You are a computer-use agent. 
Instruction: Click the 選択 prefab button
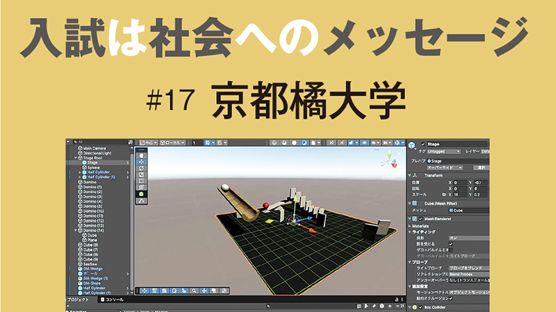pos(481,168)
